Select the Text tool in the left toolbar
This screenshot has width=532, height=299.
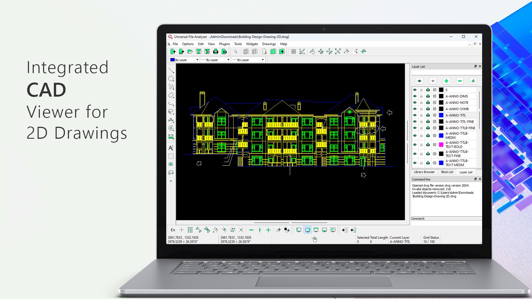click(x=171, y=148)
